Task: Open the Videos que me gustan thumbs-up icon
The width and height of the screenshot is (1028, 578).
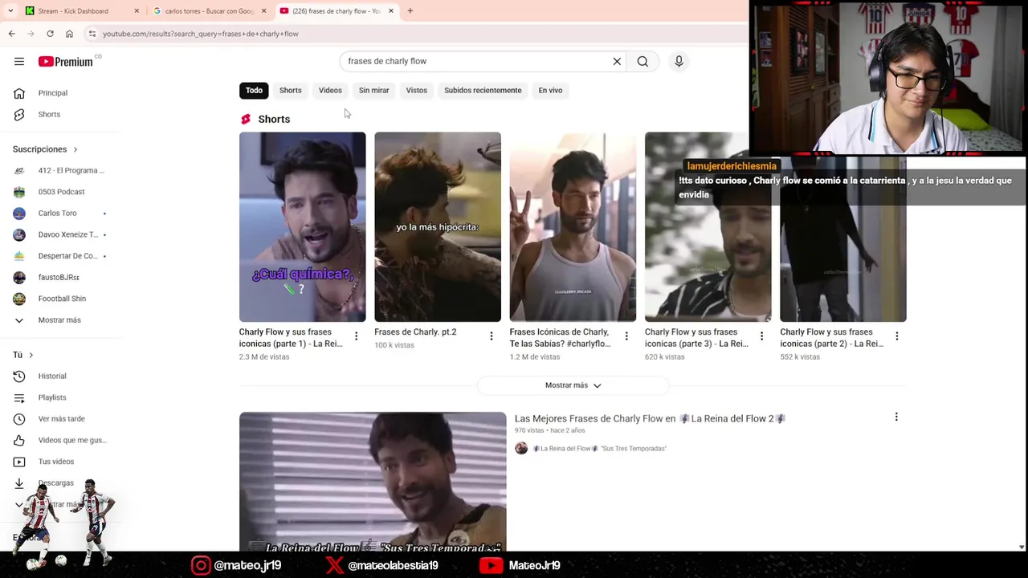Action: 19,440
